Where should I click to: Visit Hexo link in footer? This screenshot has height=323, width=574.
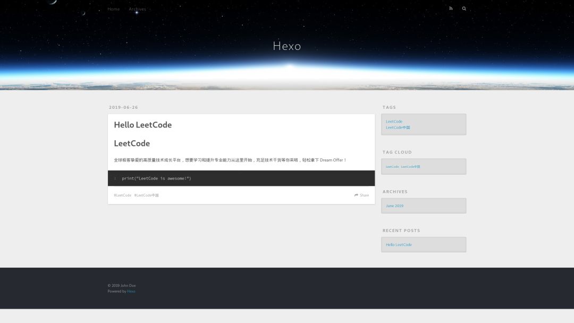[x=131, y=292]
